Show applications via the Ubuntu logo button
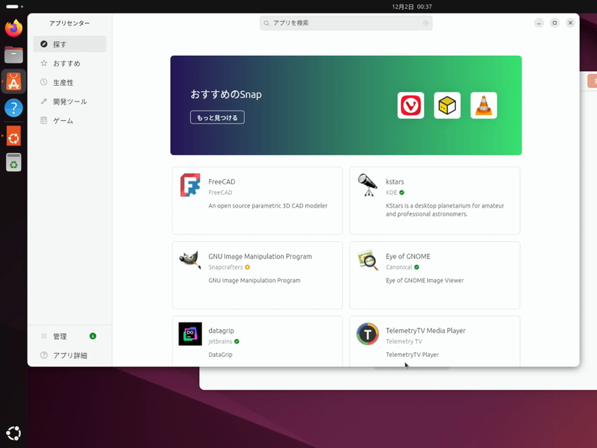 [13, 433]
